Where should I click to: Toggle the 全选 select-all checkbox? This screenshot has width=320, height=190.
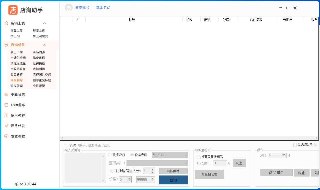[x=65, y=145]
